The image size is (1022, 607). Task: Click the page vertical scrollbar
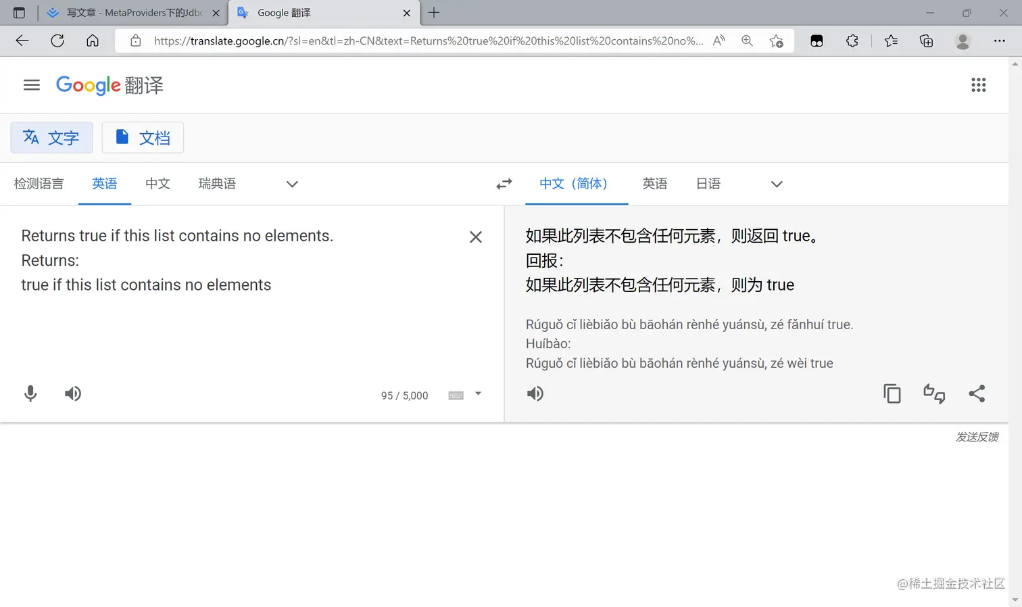[x=1015, y=331]
